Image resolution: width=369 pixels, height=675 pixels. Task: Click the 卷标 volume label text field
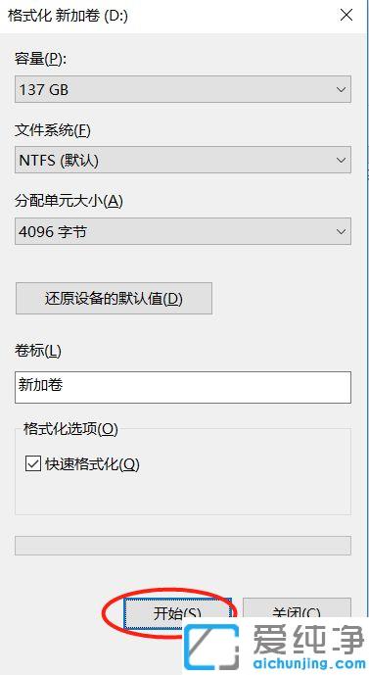(183, 387)
